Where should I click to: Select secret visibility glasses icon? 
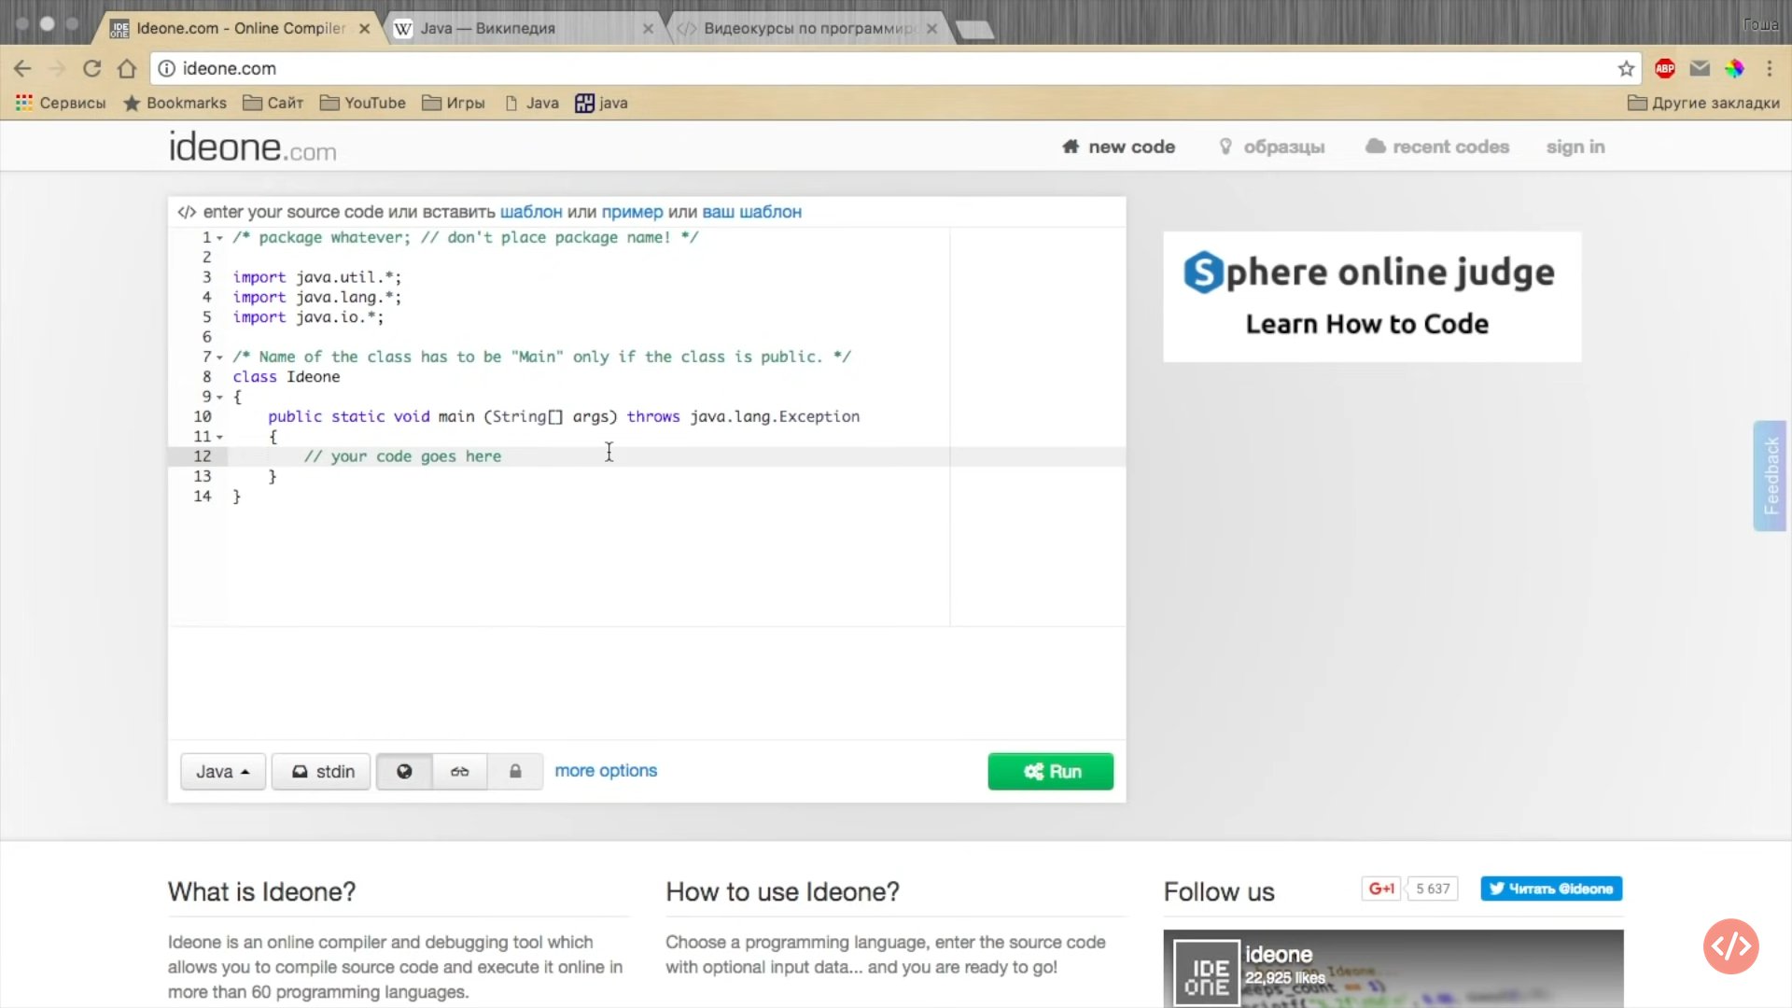(459, 772)
